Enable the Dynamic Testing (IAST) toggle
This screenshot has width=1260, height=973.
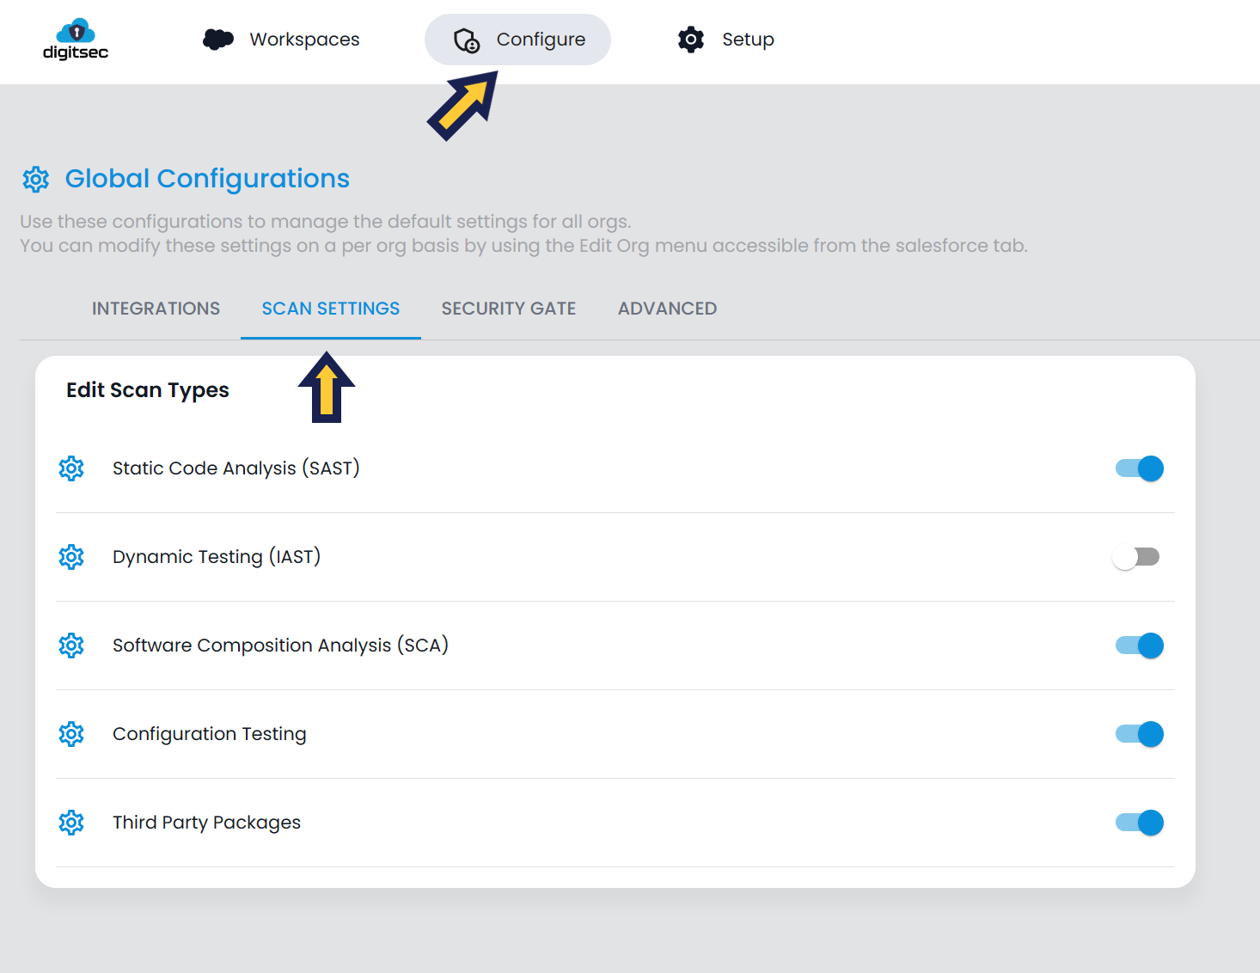pos(1135,557)
